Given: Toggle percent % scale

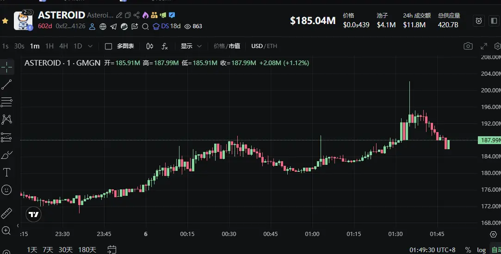Looking at the screenshot, I should 468,250.
